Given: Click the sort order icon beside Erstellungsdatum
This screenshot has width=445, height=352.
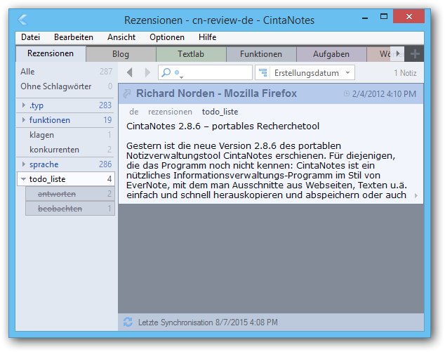Looking at the screenshot, I should (263, 73).
